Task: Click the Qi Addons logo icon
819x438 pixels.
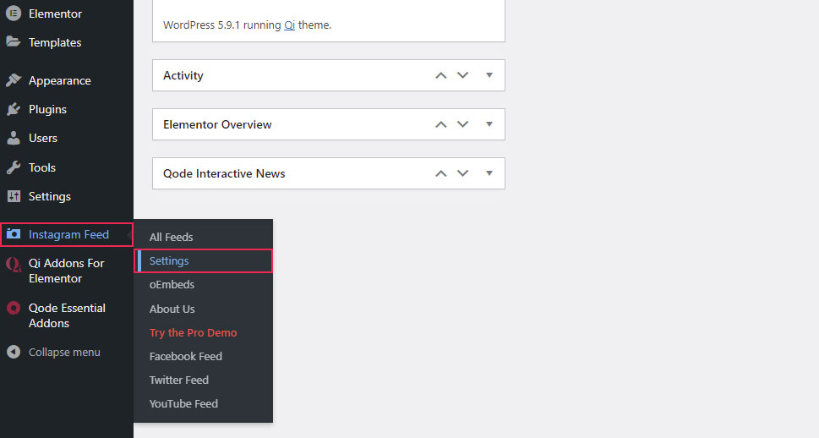Action: point(14,265)
